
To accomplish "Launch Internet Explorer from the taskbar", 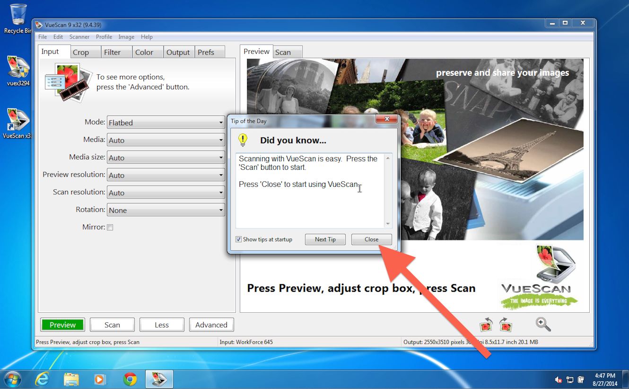I will (42, 379).
